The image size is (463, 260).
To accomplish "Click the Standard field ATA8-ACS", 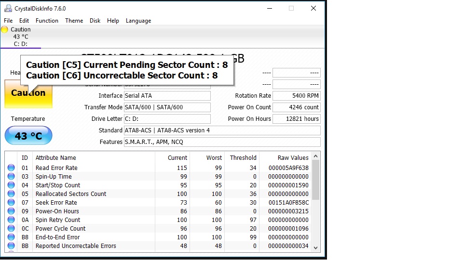I will (x=222, y=130).
